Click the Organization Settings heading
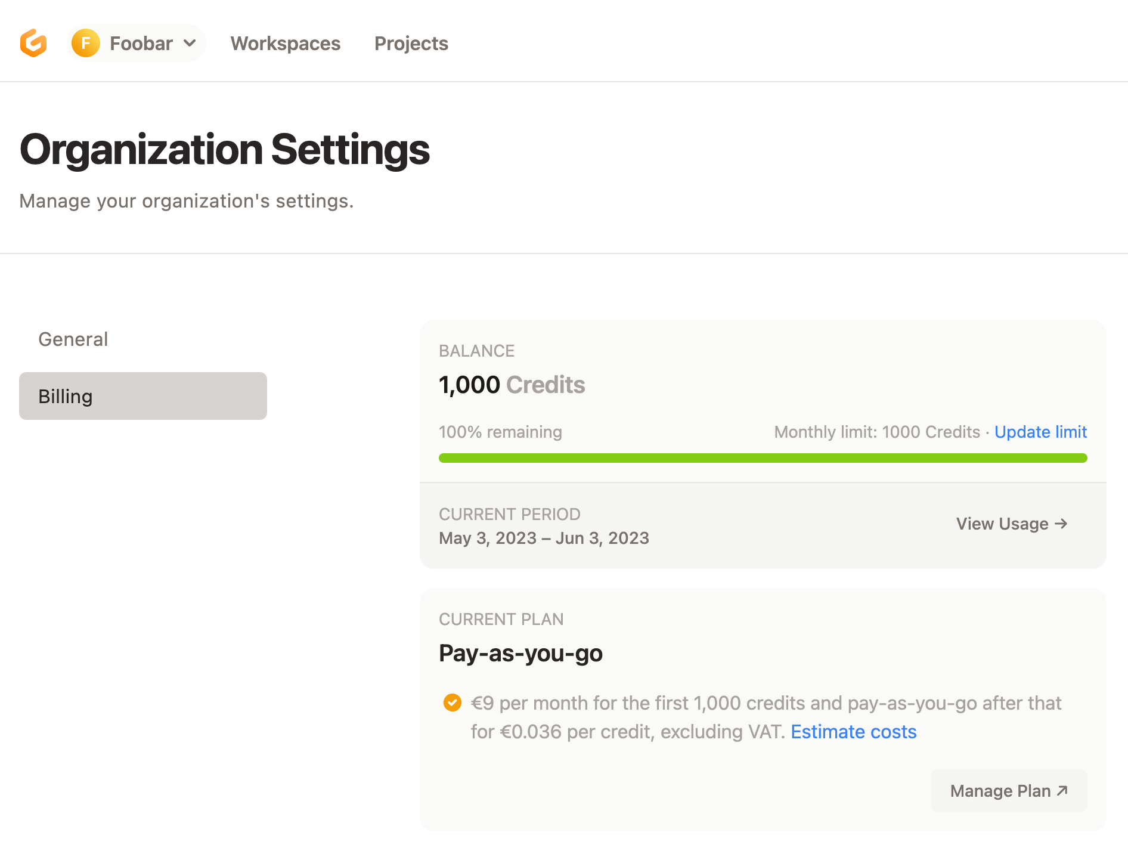This screenshot has height=854, width=1128. pos(225,149)
